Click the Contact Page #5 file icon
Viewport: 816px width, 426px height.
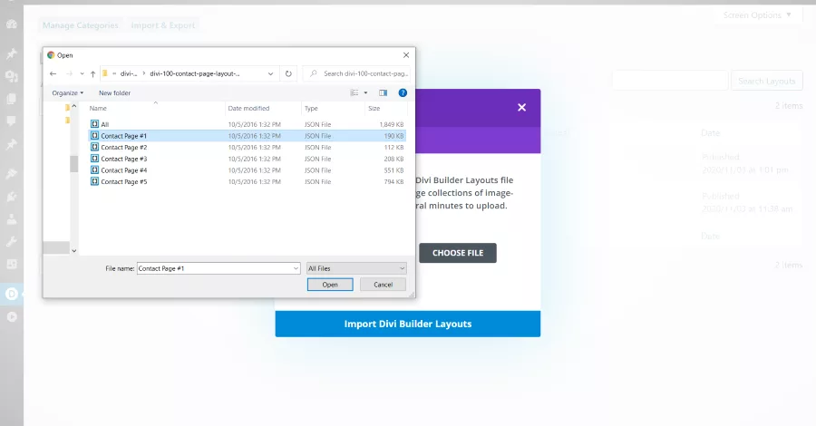tap(94, 181)
